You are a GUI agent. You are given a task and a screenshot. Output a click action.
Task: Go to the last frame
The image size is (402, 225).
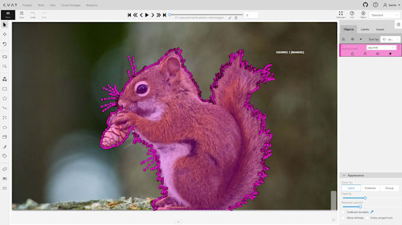tap(164, 15)
